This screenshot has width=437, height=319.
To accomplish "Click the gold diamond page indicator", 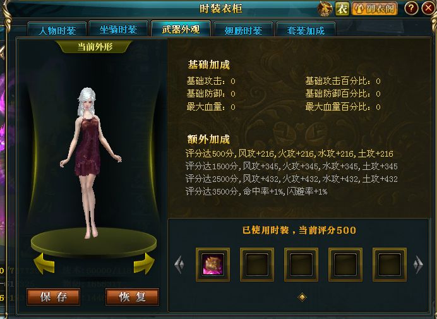I will click(302, 297).
